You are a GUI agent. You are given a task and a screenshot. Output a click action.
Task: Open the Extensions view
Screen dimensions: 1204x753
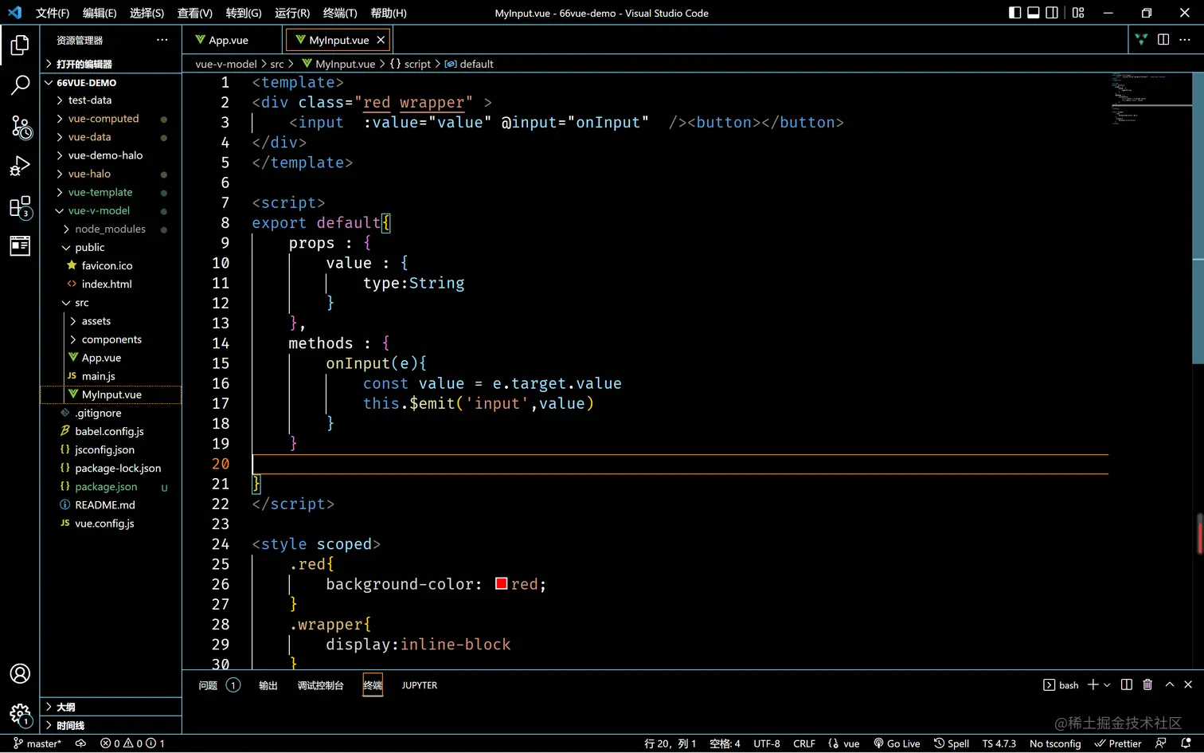click(x=20, y=207)
